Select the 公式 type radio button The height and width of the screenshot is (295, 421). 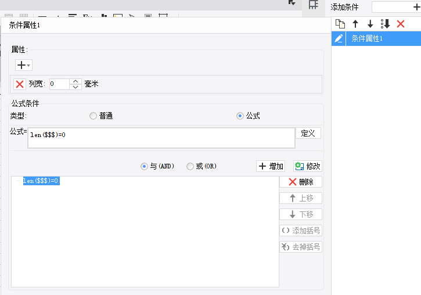pos(240,116)
